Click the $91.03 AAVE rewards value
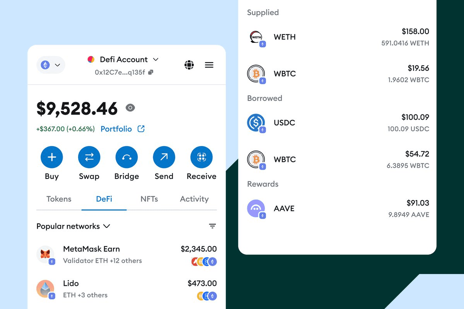This screenshot has height=309, width=464. (x=418, y=203)
